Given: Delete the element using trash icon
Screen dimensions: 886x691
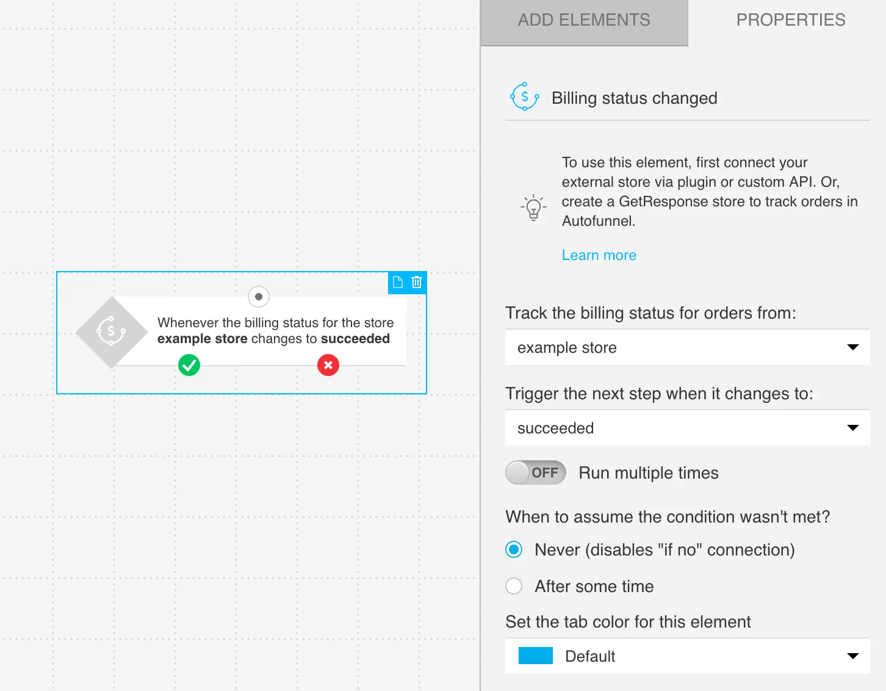Looking at the screenshot, I should 417,282.
